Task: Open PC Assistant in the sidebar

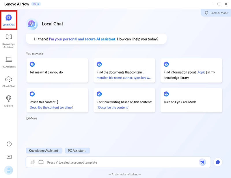Action: [x=9, y=62]
